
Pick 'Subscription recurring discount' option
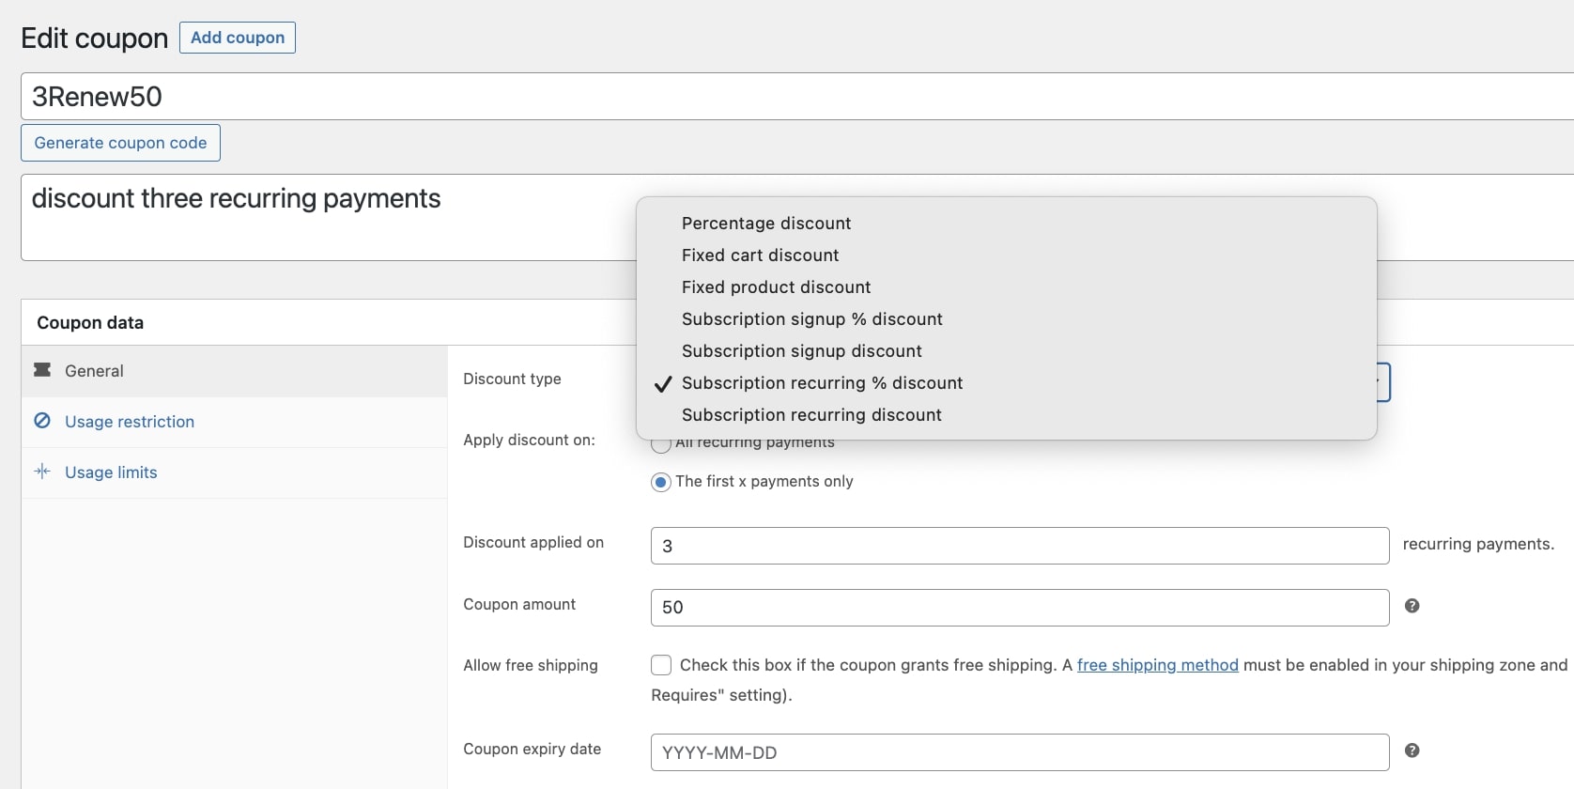click(x=811, y=415)
